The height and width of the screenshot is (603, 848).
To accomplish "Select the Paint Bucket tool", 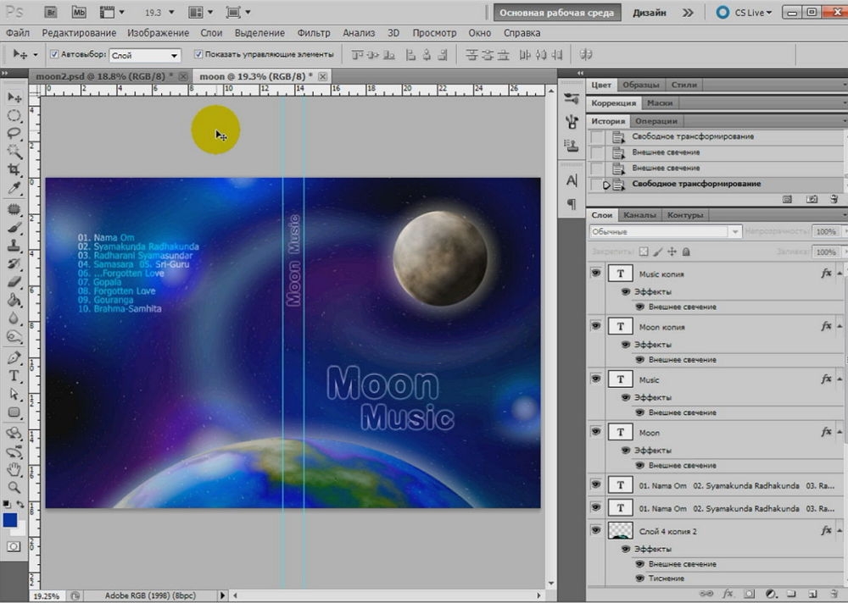I will point(14,300).
